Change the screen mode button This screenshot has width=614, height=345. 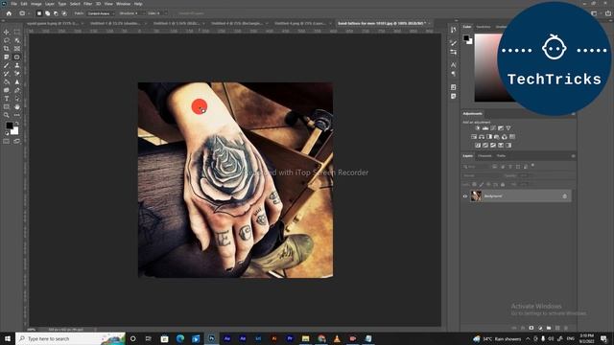[x=17, y=141]
